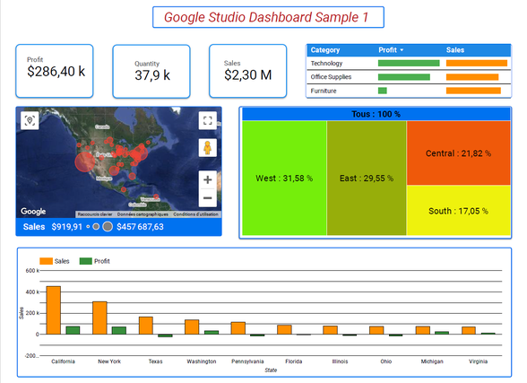Viewport: 527px width, 383px height.
Task: Click the map location target icon
Action: (x=30, y=120)
